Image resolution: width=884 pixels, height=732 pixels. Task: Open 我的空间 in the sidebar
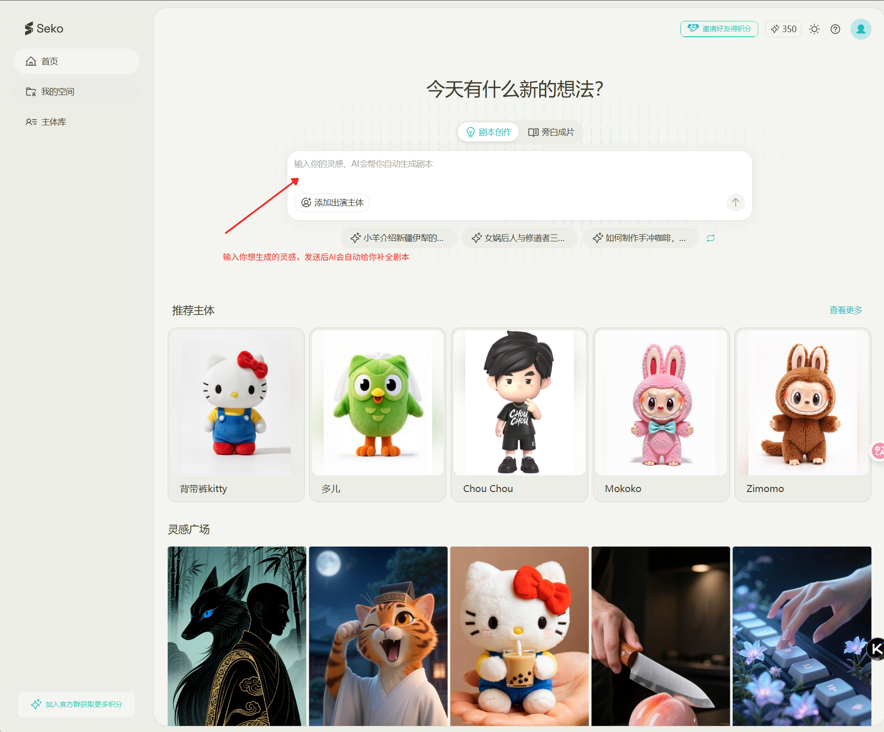pyautogui.click(x=76, y=92)
